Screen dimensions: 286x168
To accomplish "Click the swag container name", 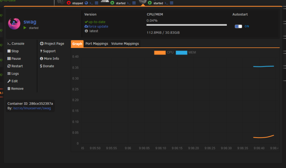I will pos(30,22).
